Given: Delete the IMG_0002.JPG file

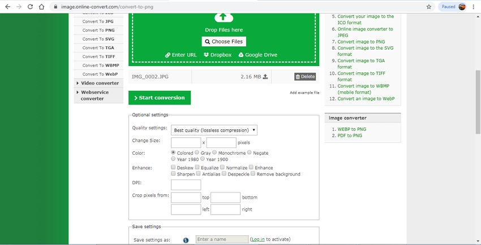Looking at the screenshot, I should coord(305,77).
